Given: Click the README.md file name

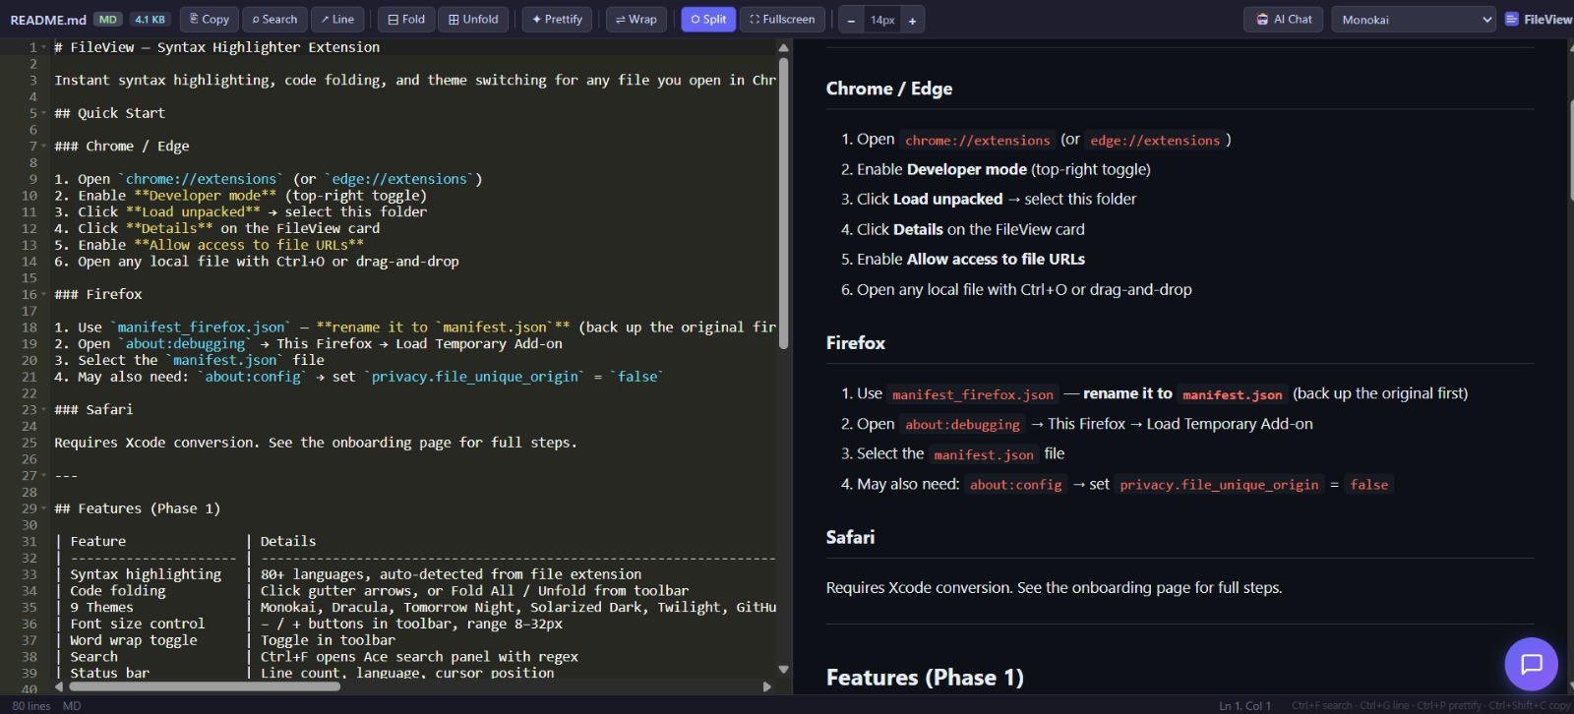Looking at the screenshot, I should (x=48, y=20).
